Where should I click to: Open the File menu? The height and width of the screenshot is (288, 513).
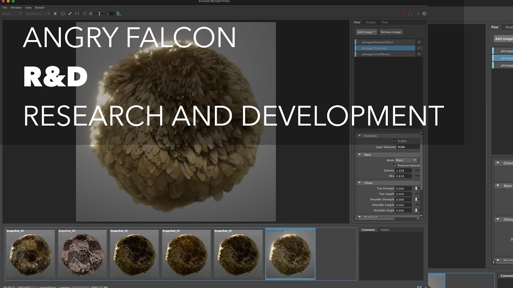coord(5,8)
